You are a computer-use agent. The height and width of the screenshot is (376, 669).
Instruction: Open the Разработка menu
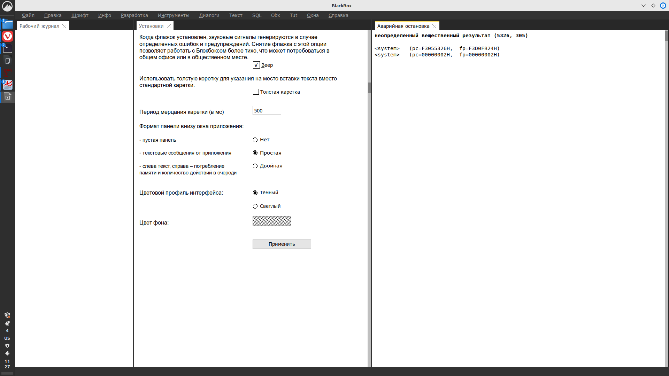(134, 15)
